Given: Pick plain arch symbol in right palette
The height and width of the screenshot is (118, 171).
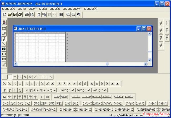Looking at the screenshot, I should click(x=167, y=23).
